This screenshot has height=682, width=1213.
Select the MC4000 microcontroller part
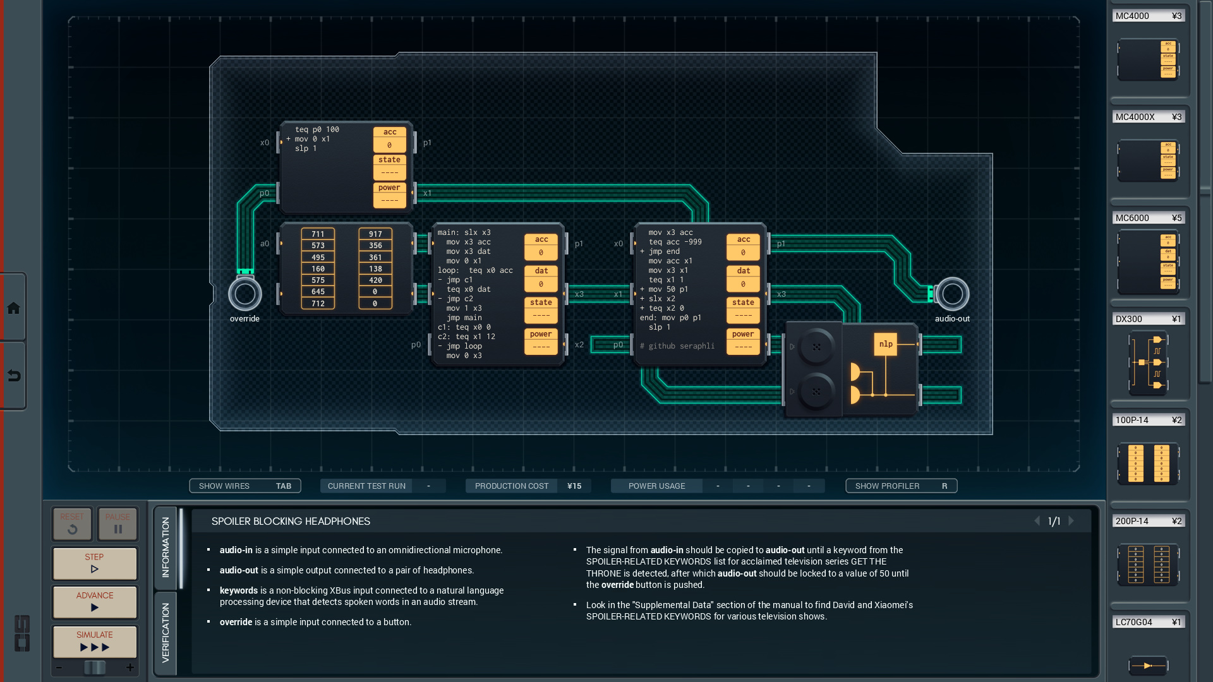(x=1148, y=59)
